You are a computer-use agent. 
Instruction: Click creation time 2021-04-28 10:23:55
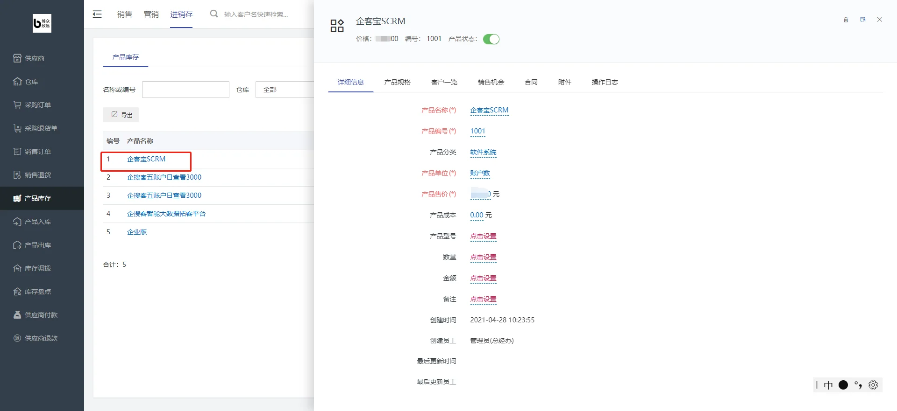(502, 320)
